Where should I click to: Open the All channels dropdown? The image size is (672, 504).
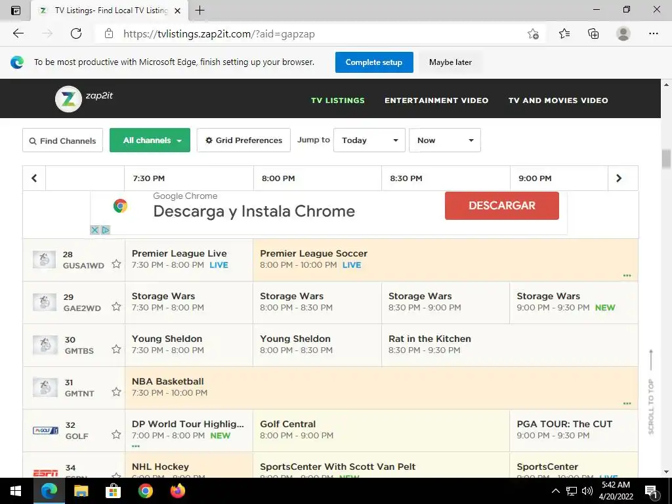(150, 140)
